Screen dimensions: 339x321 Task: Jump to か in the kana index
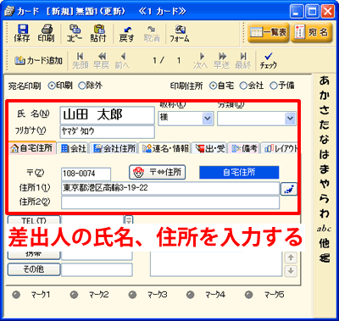click(325, 96)
